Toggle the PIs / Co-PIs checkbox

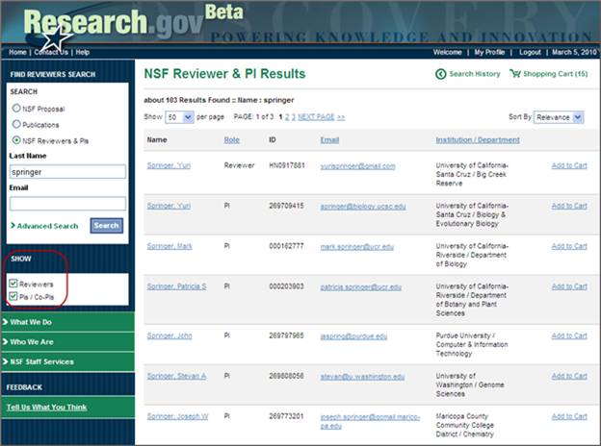[13, 297]
